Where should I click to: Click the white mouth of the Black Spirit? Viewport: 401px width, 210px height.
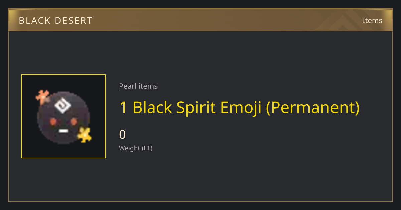click(63, 131)
